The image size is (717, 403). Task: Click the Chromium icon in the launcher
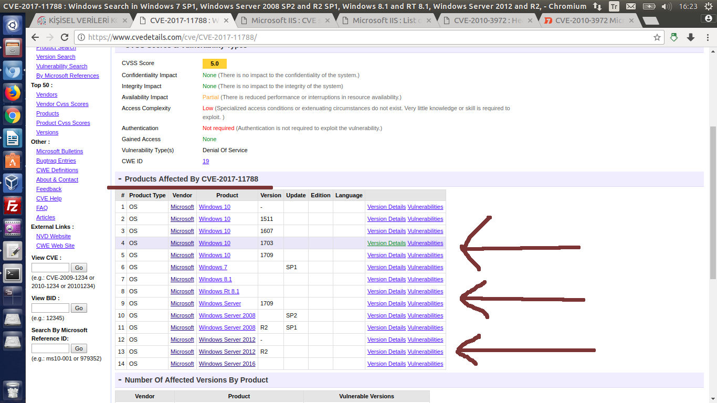pos(13,70)
